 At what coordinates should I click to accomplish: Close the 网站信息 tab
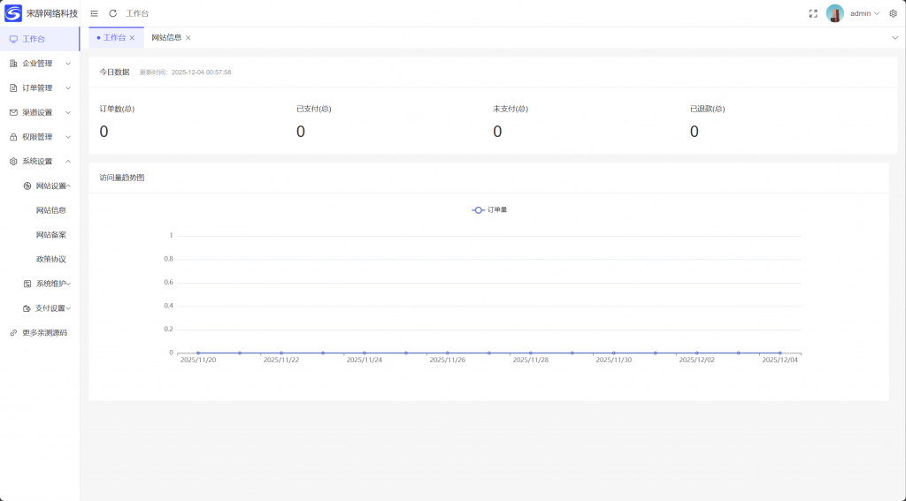pos(188,38)
